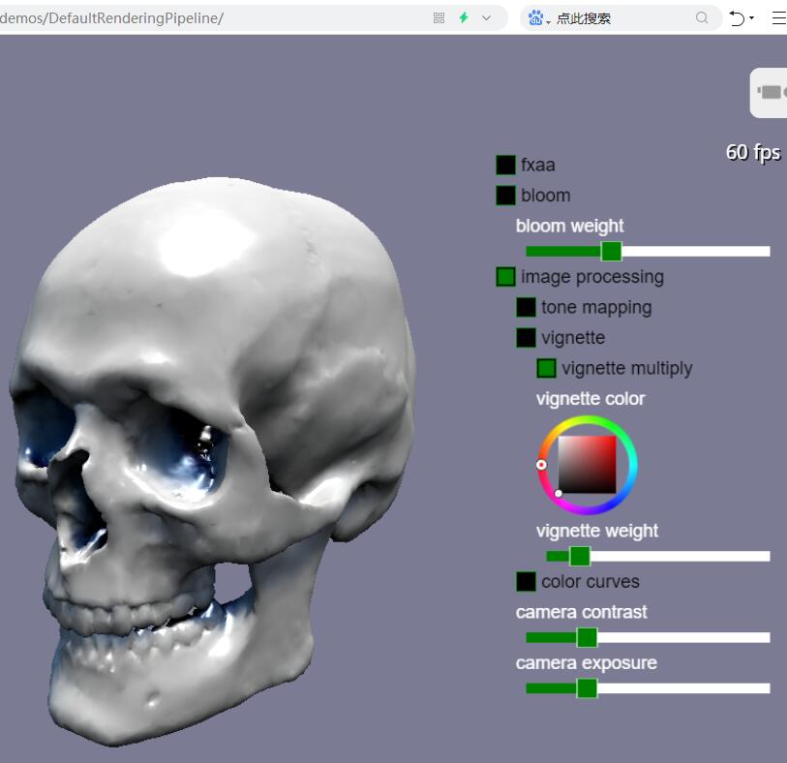
Task: Click the camera exposure slider handle
Action: point(587,687)
